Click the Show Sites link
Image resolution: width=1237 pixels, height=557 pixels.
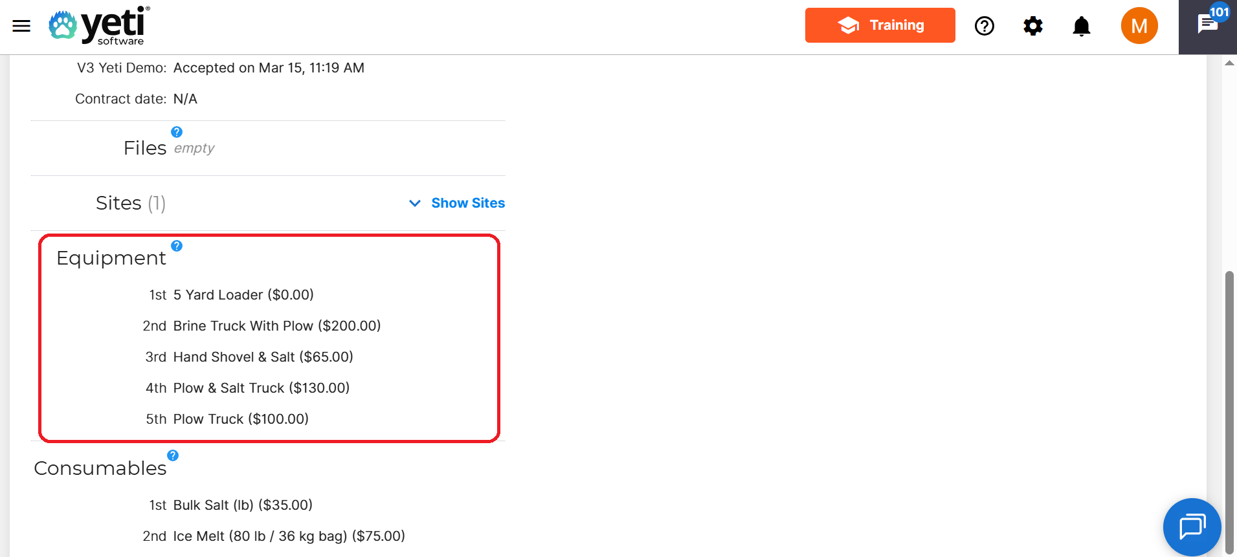point(467,203)
